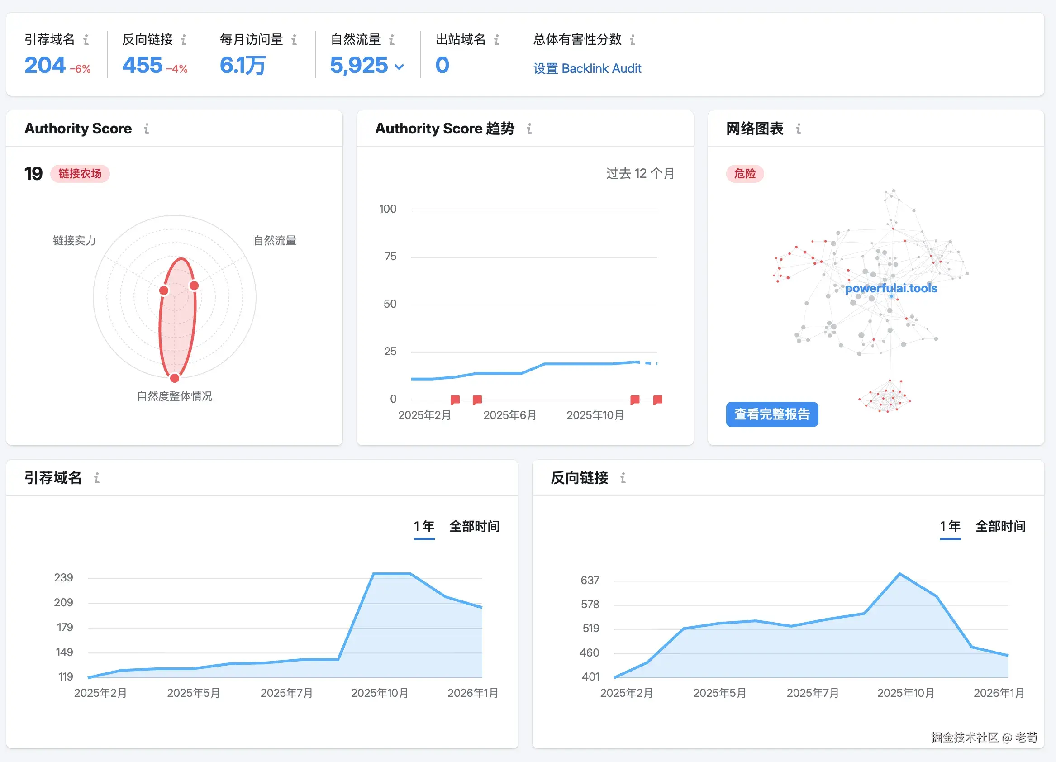This screenshot has height=762, width=1056.
Task: Click info icon next to 网络图表 title
Action: pos(799,129)
